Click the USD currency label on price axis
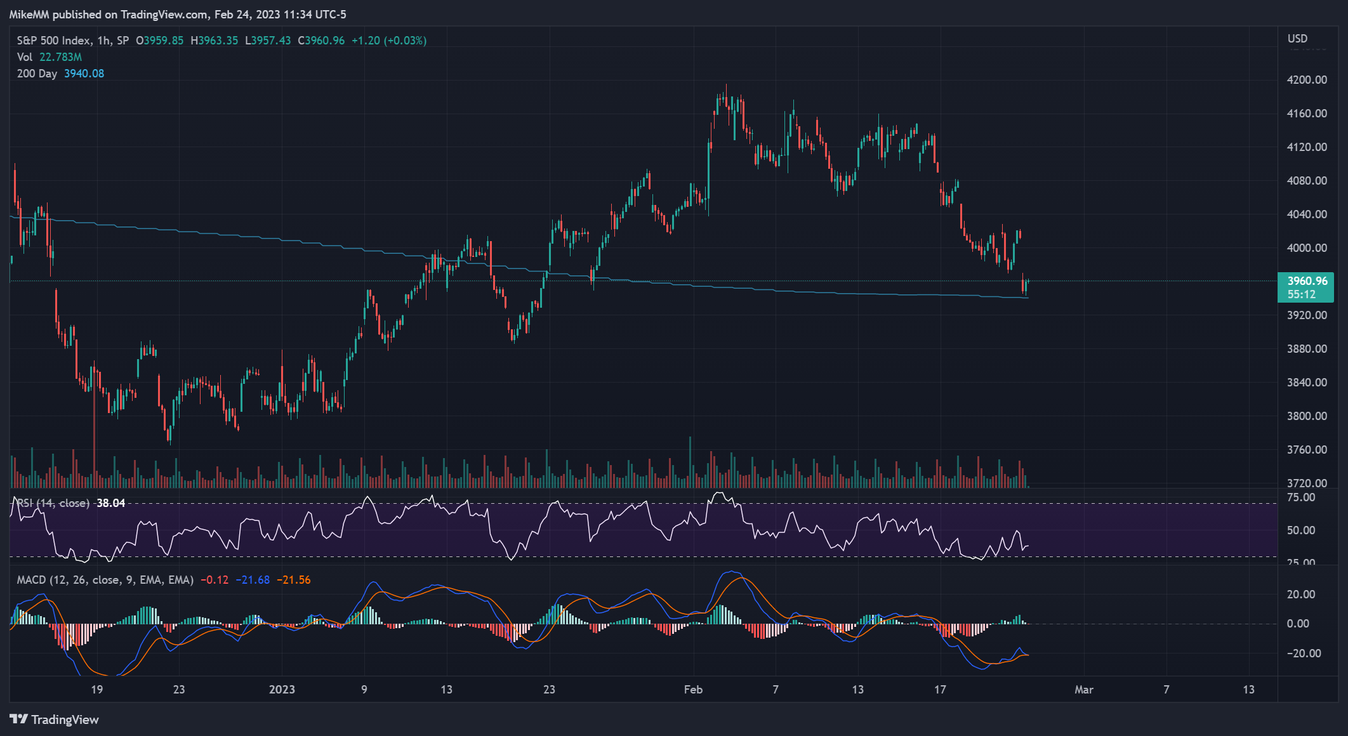Screen dimensions: 1348x736 [x=1297, y=39]
